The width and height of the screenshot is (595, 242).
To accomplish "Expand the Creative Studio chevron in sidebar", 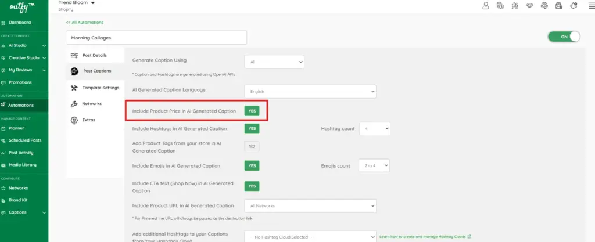I will pos(44,58).
